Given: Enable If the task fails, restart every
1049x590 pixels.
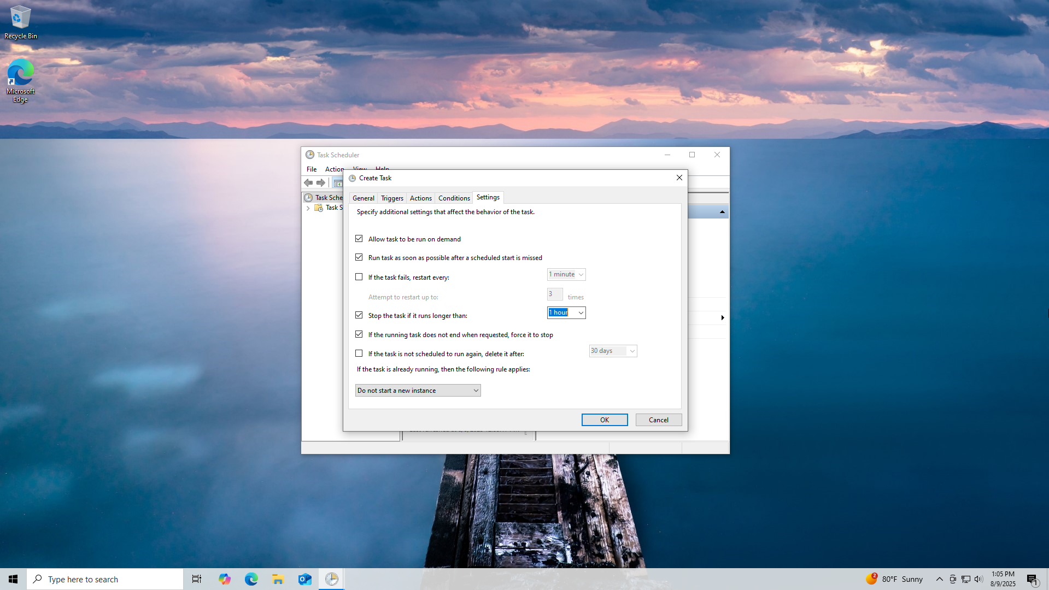Looking at the screenshot, I should 359,277.
